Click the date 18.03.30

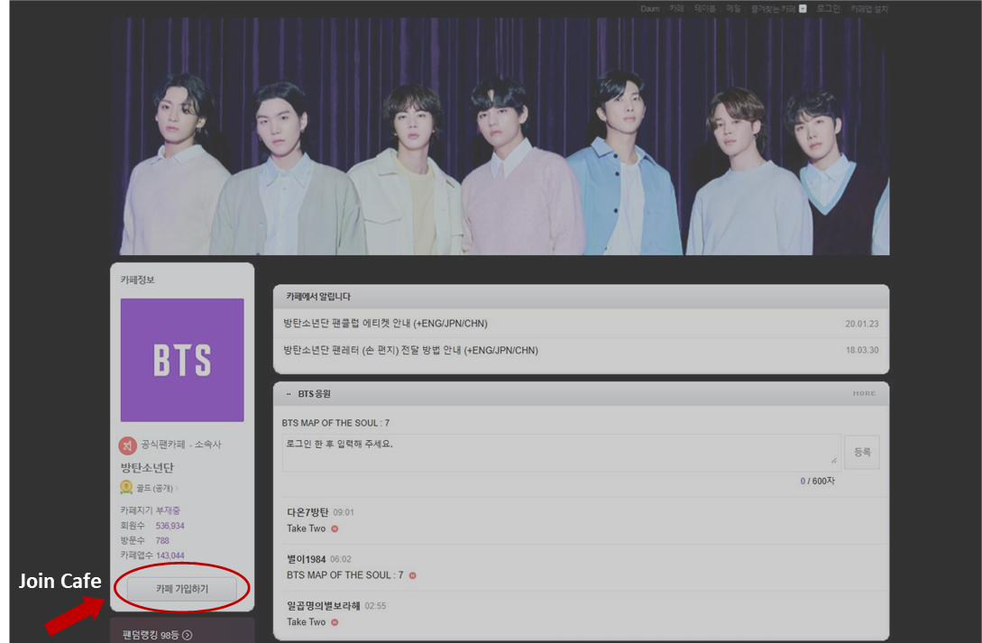pos(862,350)
